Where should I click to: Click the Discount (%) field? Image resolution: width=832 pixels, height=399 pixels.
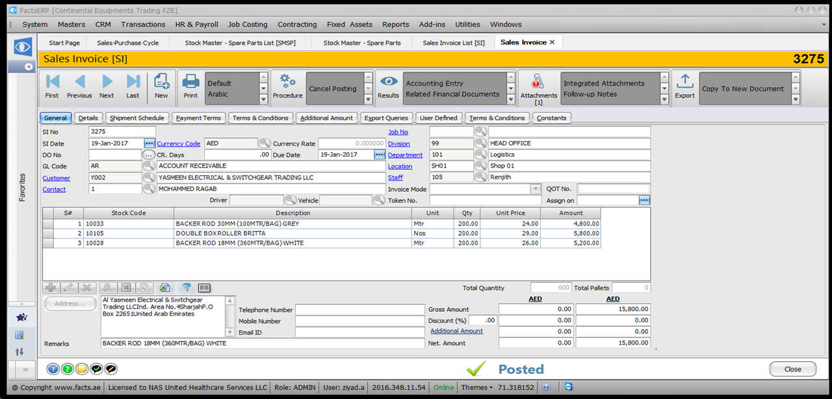(482, 320)
